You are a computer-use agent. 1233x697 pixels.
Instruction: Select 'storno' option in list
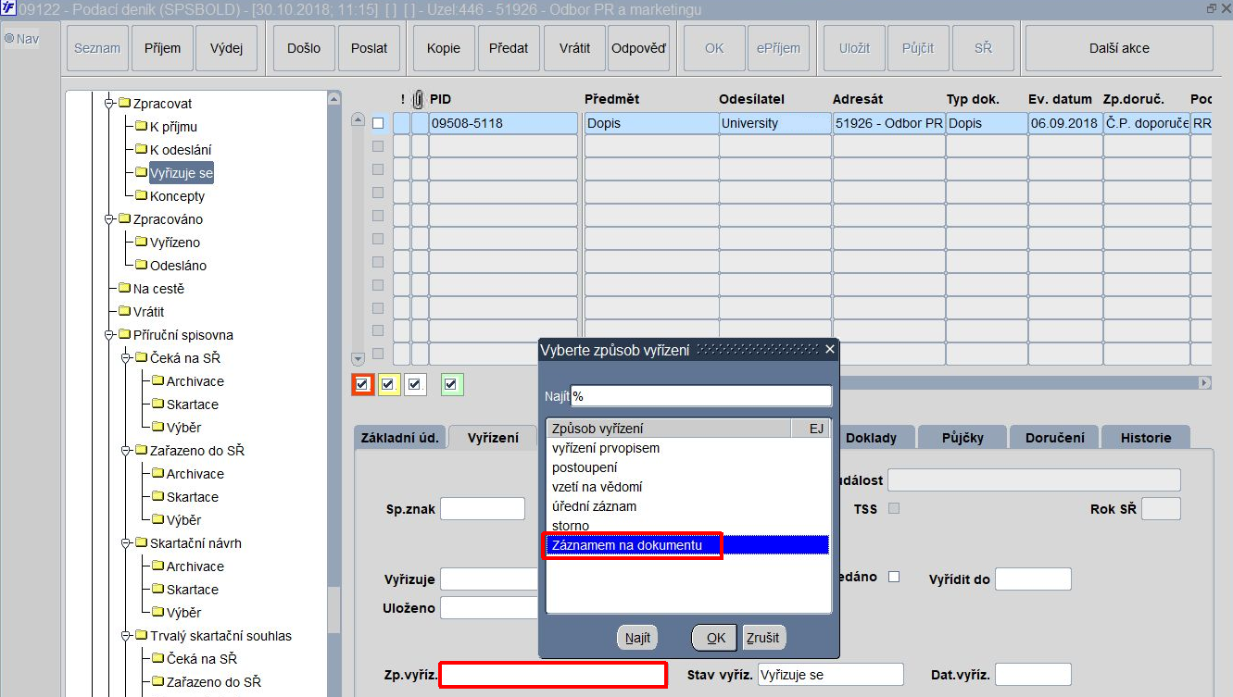tap(686, 526)
